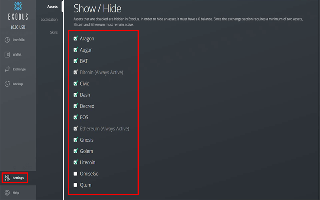Toggle the BAT checkbox
The width and height of the screenshot is (320, 200).
coord(76,61)
